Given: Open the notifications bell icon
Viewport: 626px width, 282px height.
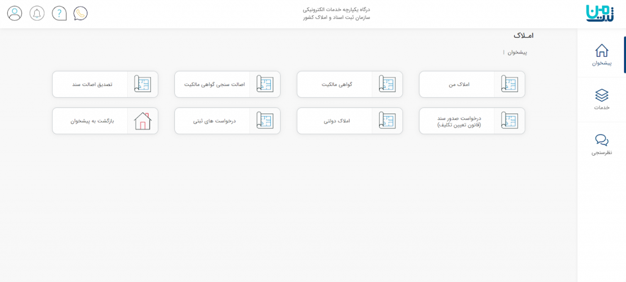Looking at the screenshot, I should [x=37, y=13].
